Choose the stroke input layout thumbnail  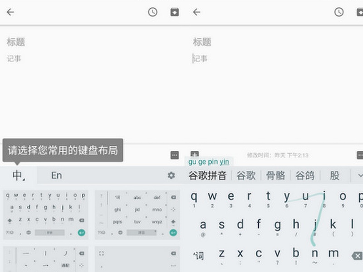46,259
